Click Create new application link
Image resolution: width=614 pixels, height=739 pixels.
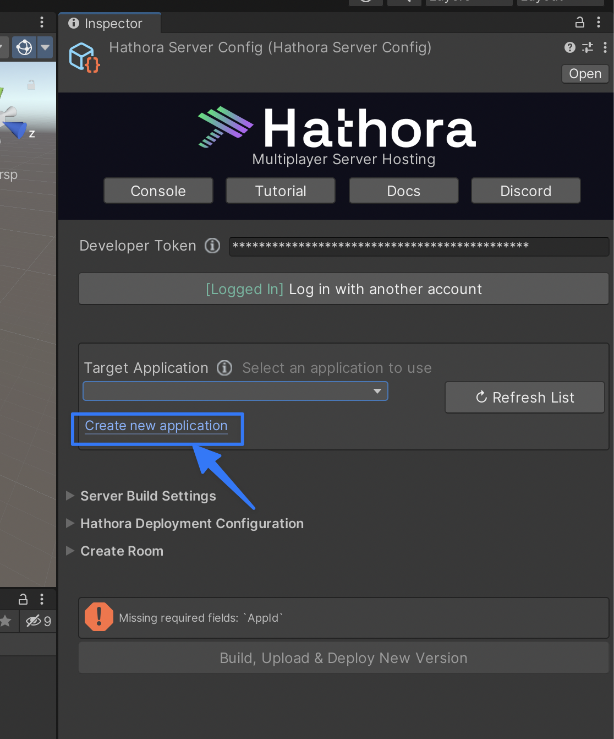(x=156, y=426)
